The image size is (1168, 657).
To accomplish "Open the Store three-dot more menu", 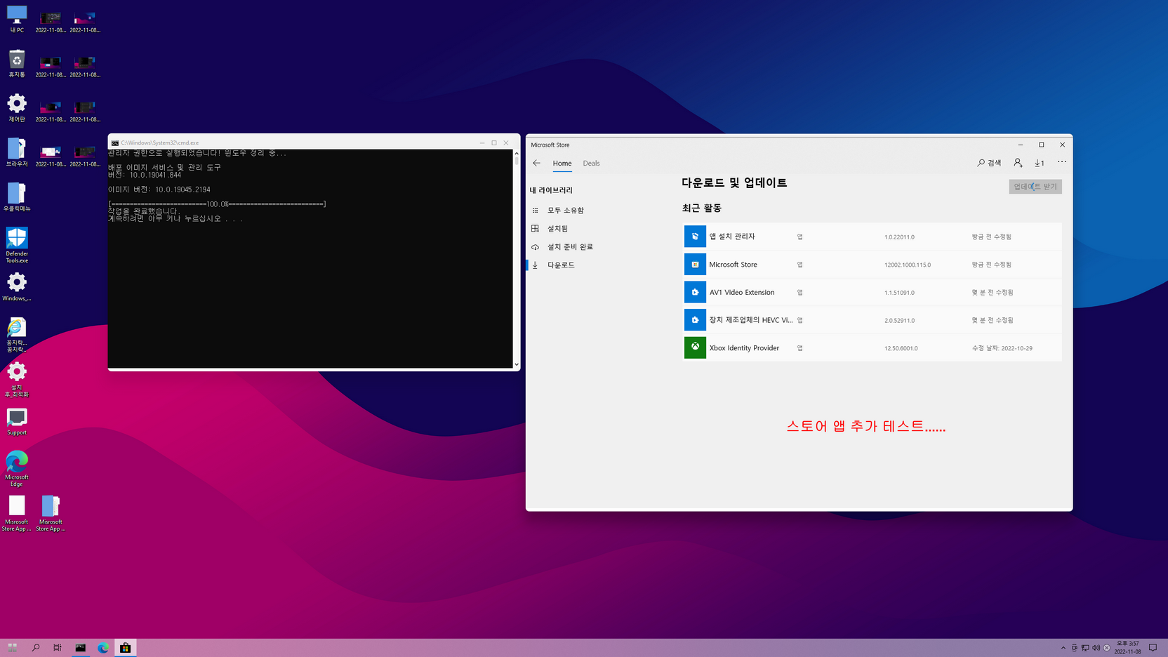I will tap(1062, 162).
